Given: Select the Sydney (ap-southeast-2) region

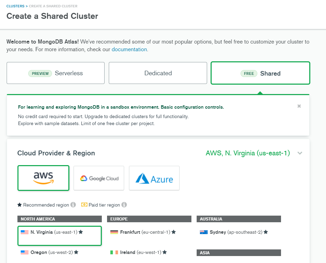Looking at the screenshot, I should pyautogui.click(x=236, y=232).
